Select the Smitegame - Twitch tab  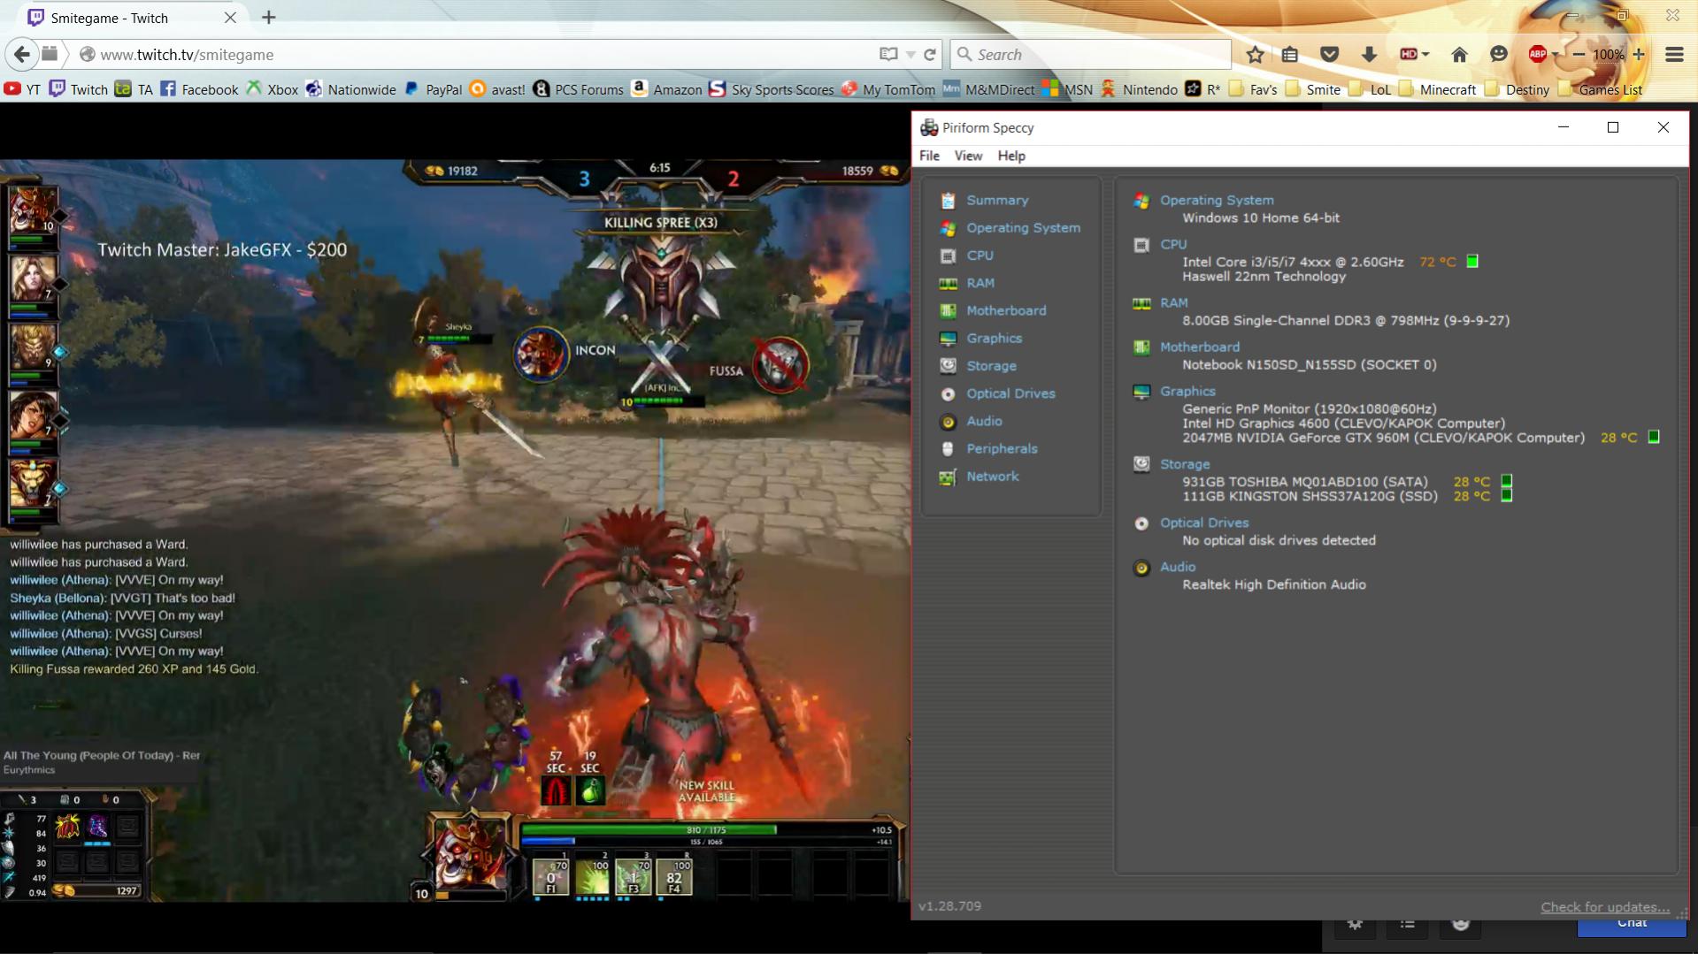(x=131, y=18)
